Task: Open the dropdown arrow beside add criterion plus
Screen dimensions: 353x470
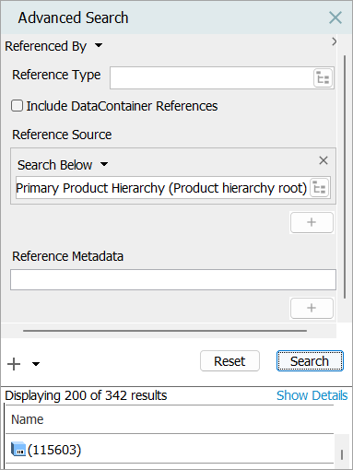Action: click(36, 364)
